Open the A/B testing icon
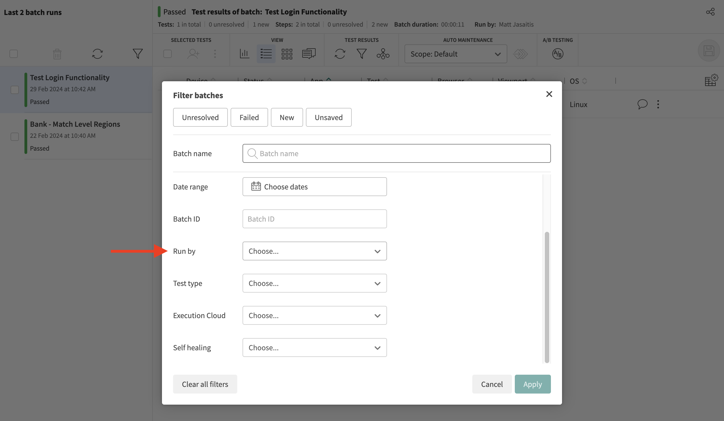This screenshot has width=724, height=421. (557, 54)
